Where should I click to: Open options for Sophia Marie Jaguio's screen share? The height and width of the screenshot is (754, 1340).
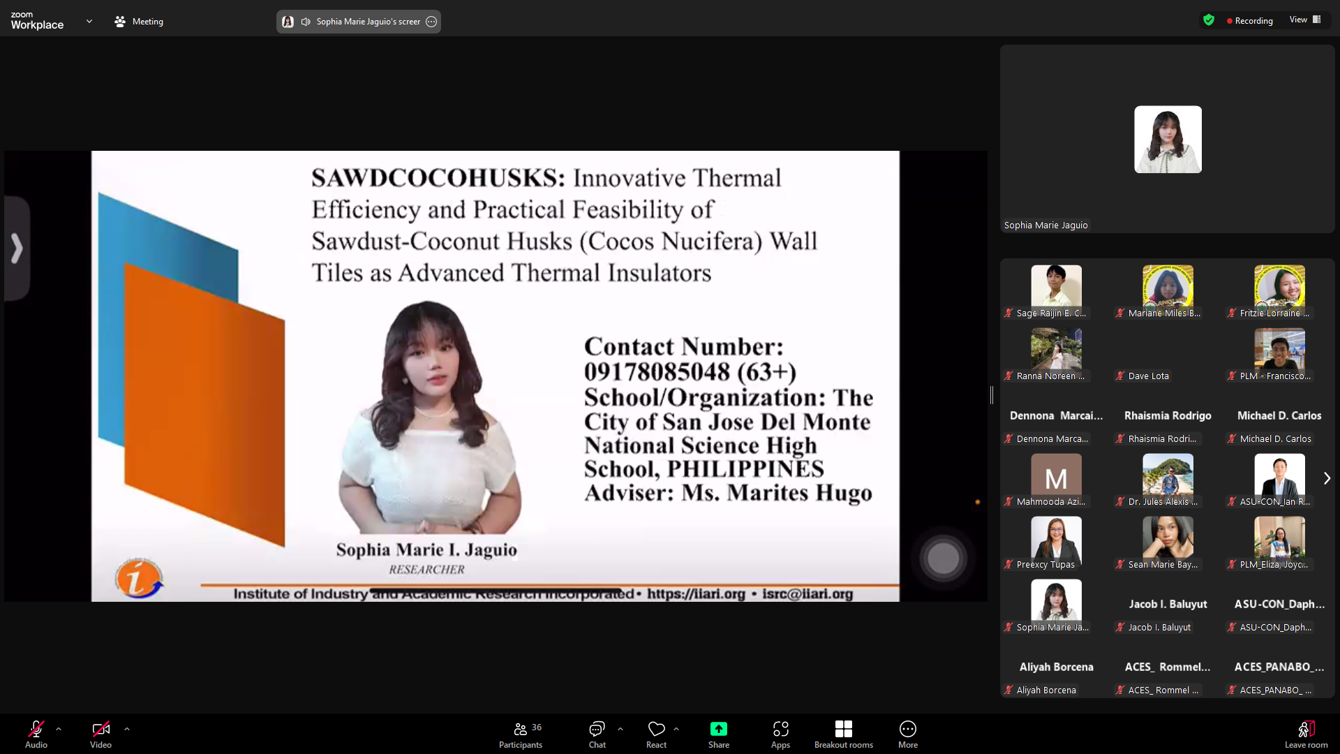point(431,22)
